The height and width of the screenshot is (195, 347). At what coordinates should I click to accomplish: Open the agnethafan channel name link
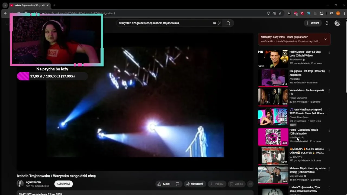click(x=33, y=182)
